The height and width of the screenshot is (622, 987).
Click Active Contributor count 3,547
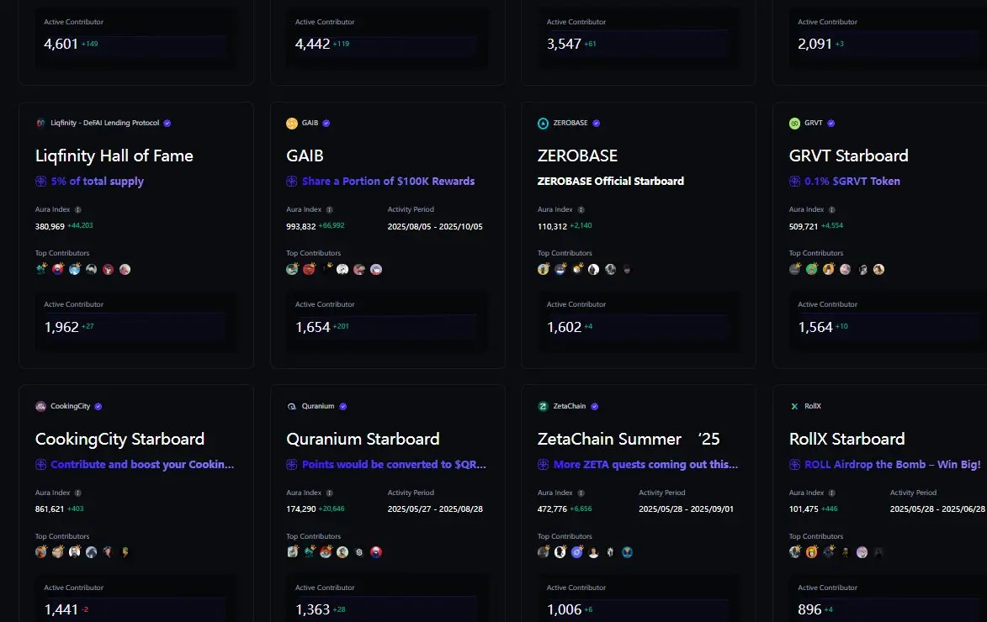click(564, 44)
